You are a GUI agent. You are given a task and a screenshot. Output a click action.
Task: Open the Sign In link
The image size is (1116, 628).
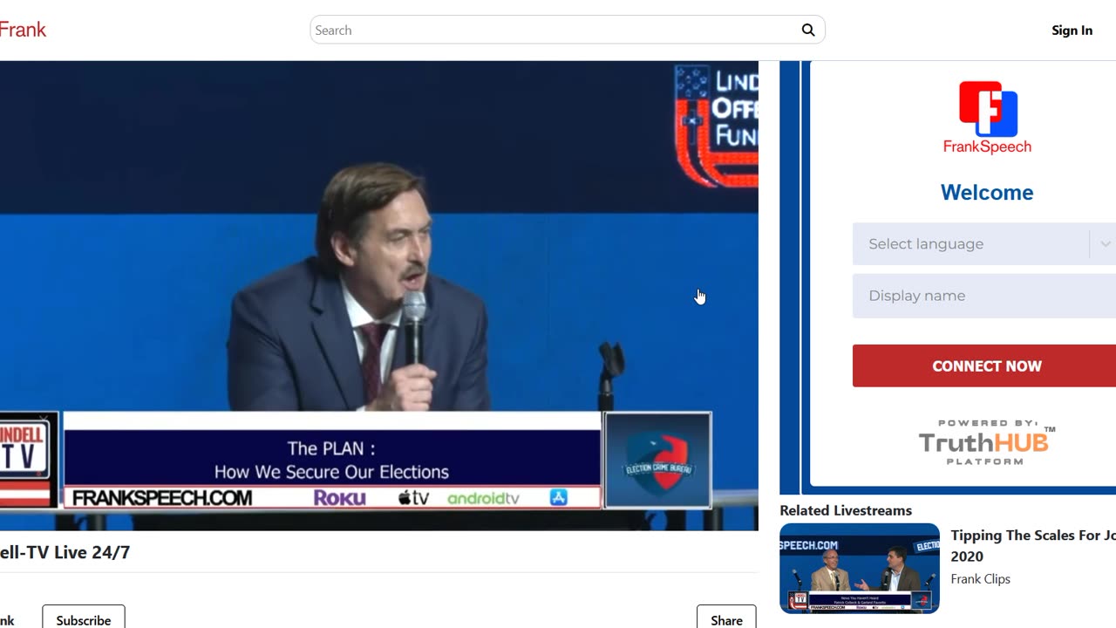[1072, 30]
